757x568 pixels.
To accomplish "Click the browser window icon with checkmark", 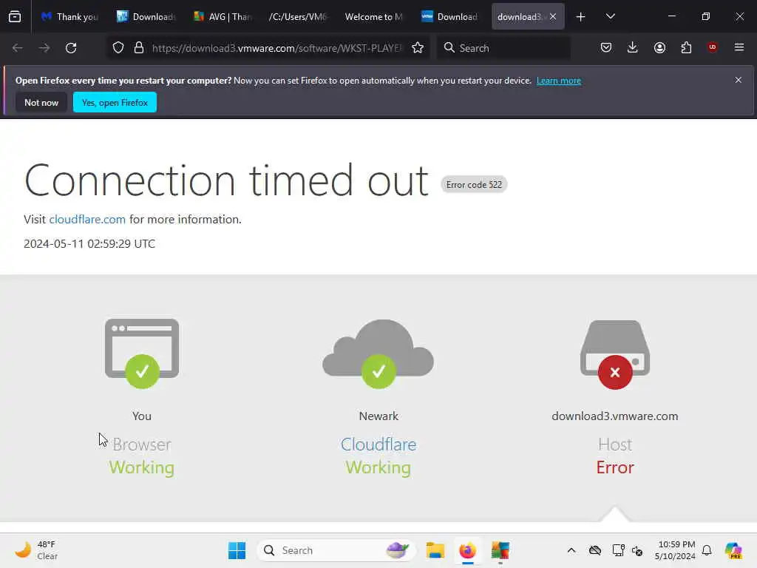I will coord(142,353).
